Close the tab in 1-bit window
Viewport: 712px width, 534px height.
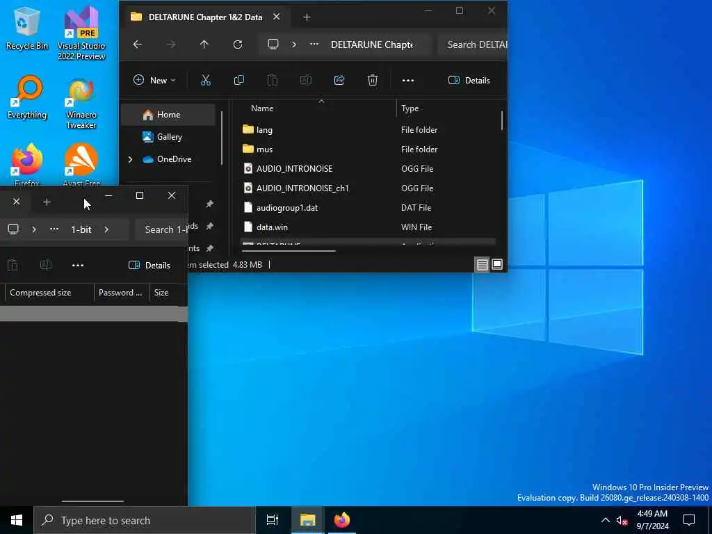17,202
